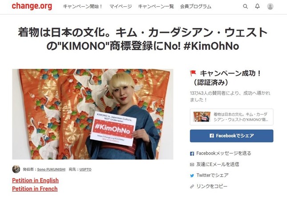287x199 pixels.
Task: Click the Twitter bird icon
Action: [192, 176]
